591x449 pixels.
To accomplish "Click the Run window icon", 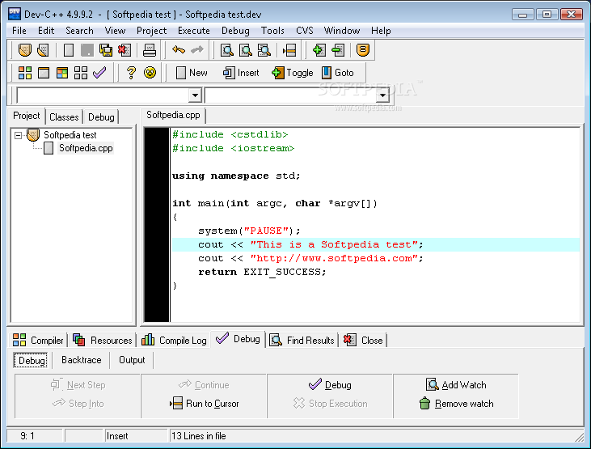I will (x=44, y=73).
